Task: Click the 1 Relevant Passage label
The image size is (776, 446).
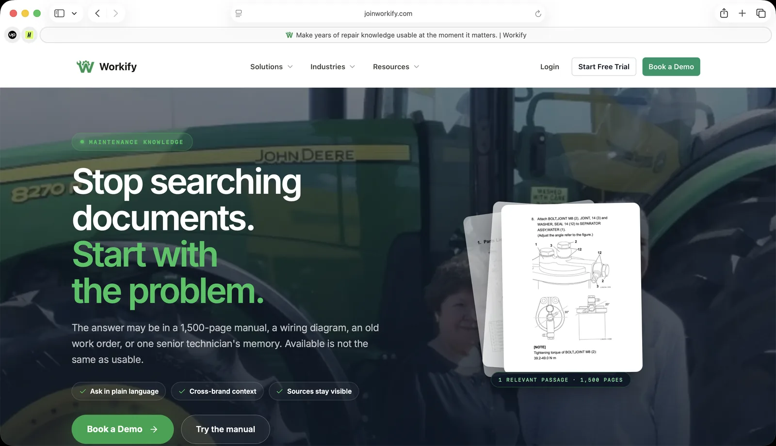Action: point(561,380)
